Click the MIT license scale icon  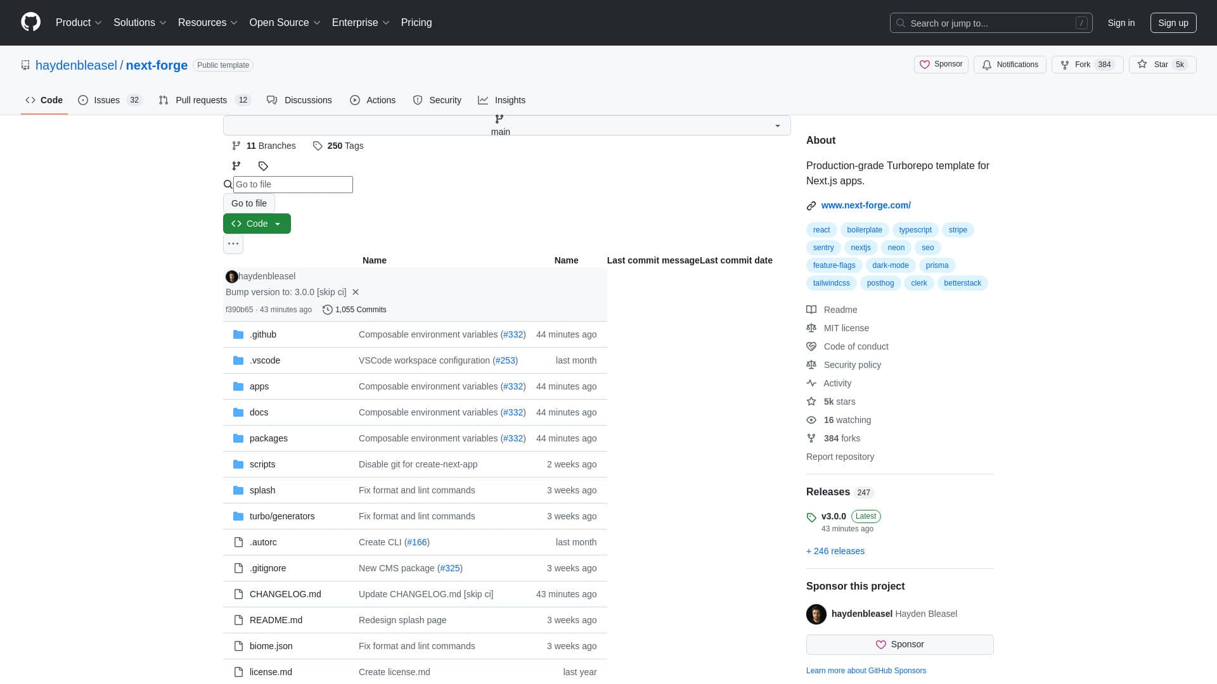pyautogui.click(x=811, y=328)
